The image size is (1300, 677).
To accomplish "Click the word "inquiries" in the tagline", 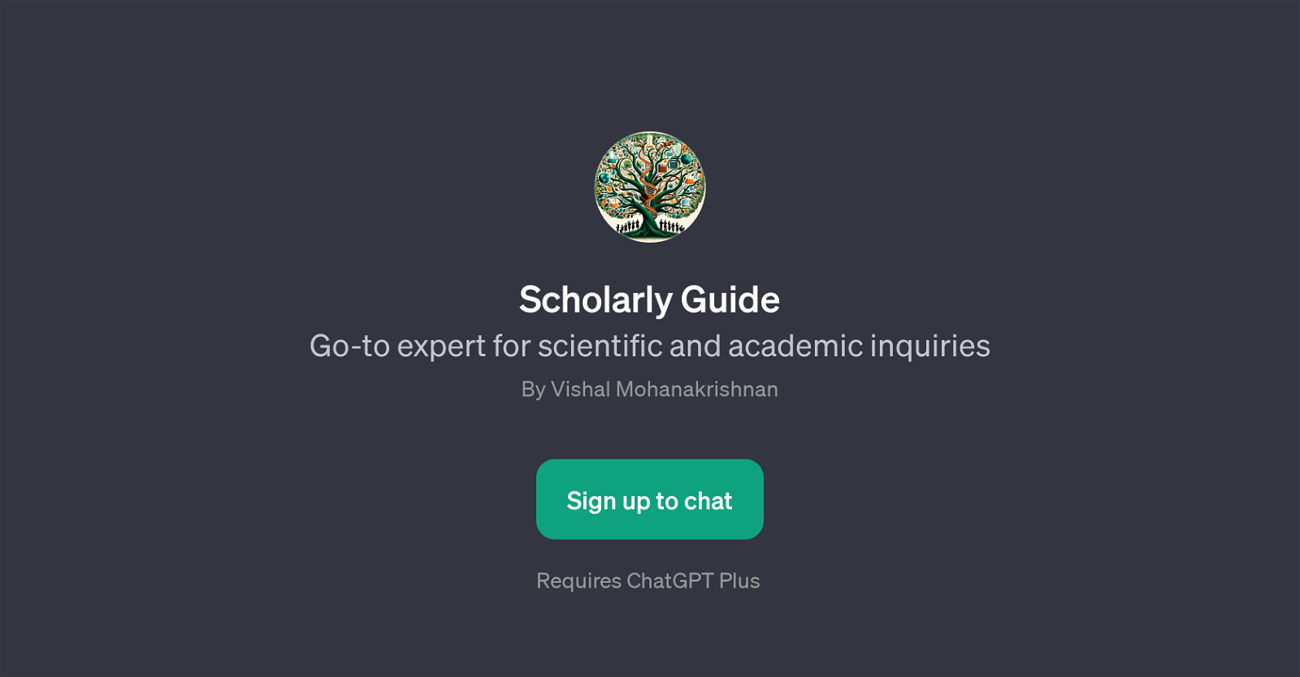I will (x=929, y=346).
